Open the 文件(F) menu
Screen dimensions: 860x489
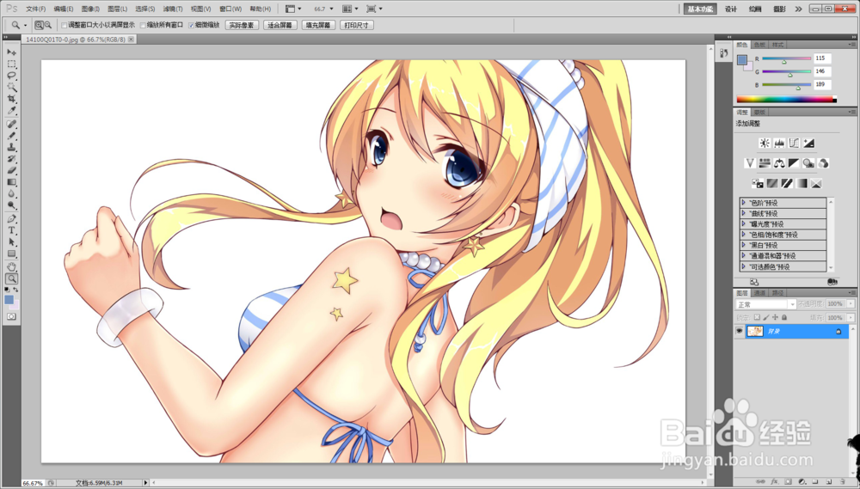click(36, 9)
